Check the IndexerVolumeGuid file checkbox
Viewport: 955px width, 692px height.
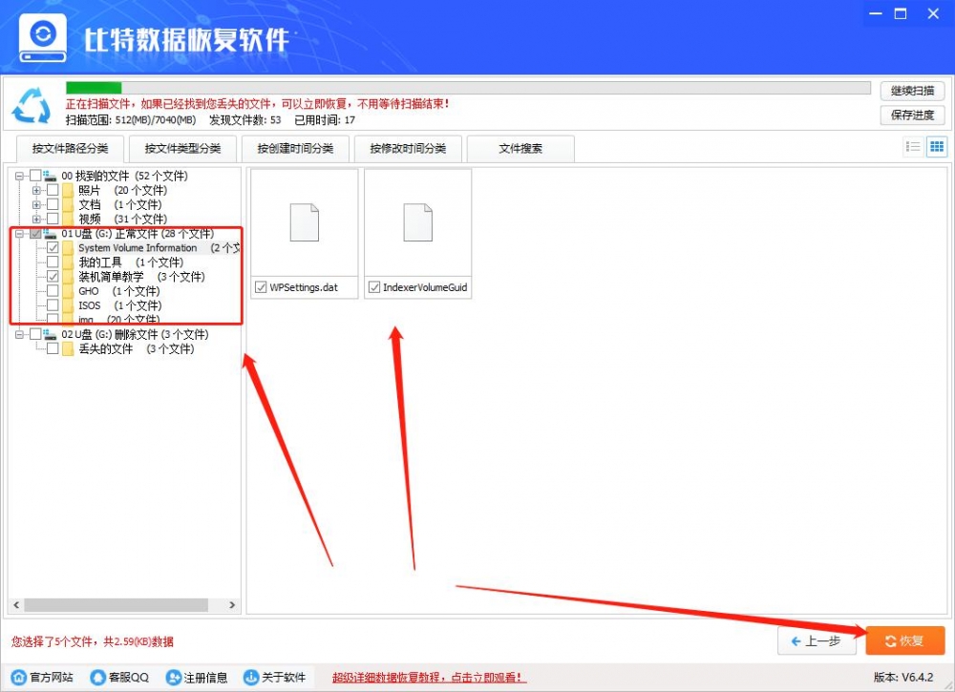click(x=373, y=287)
